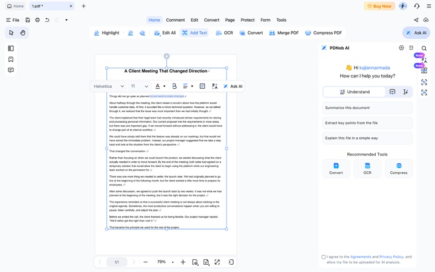Click Extract key points from the file

click(x=367, y=123)
